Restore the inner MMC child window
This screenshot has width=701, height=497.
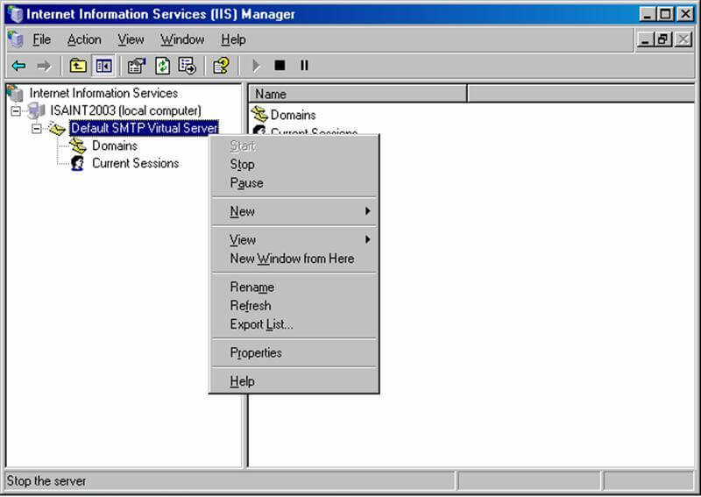click(x=663, y=39)
